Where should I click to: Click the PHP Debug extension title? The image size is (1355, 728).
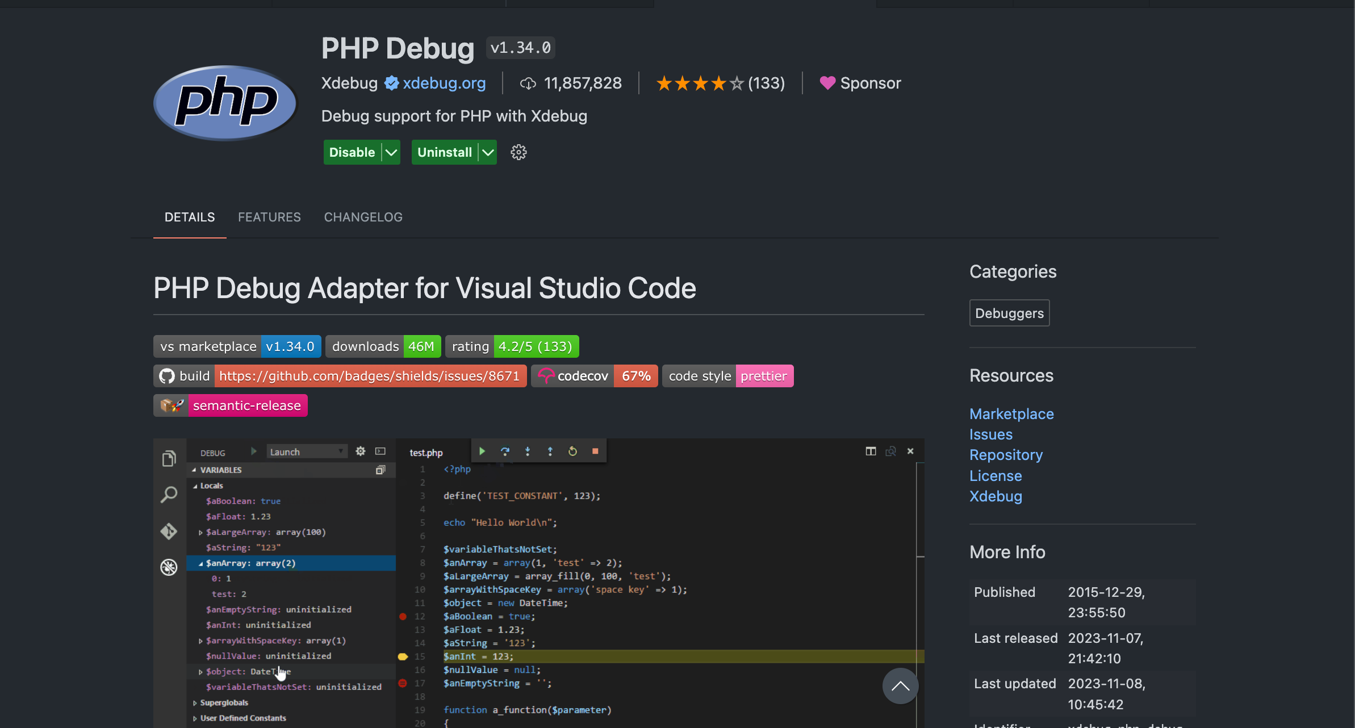click(398, 48)
